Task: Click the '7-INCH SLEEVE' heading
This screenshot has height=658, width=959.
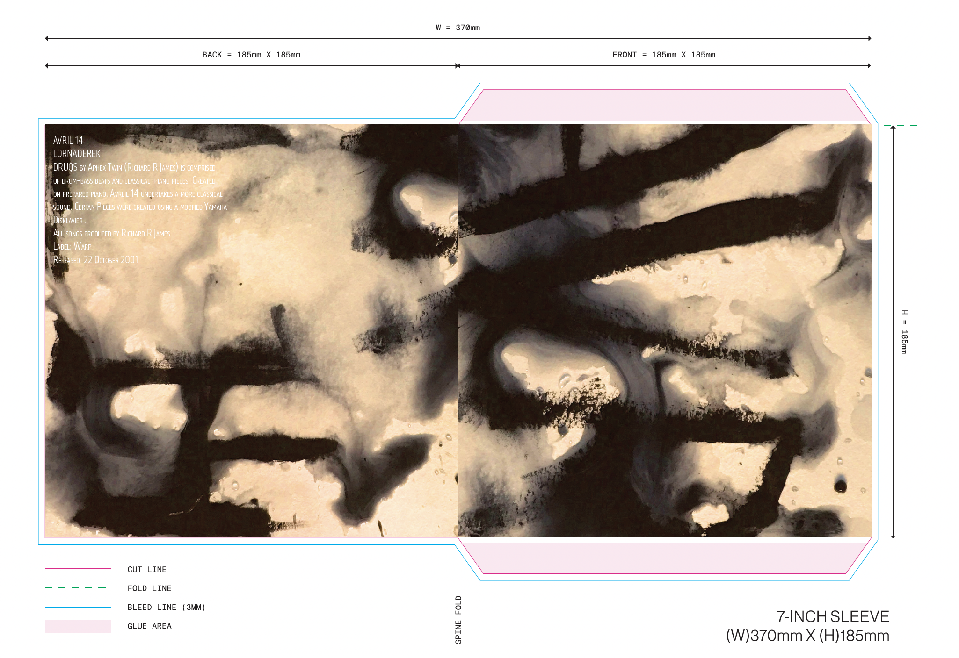Action: click(832, 616)
